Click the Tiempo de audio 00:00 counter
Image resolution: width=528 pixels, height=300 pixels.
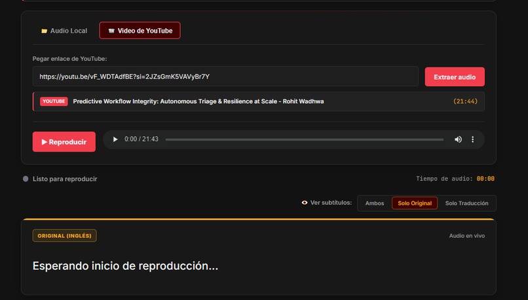(455, 178)
